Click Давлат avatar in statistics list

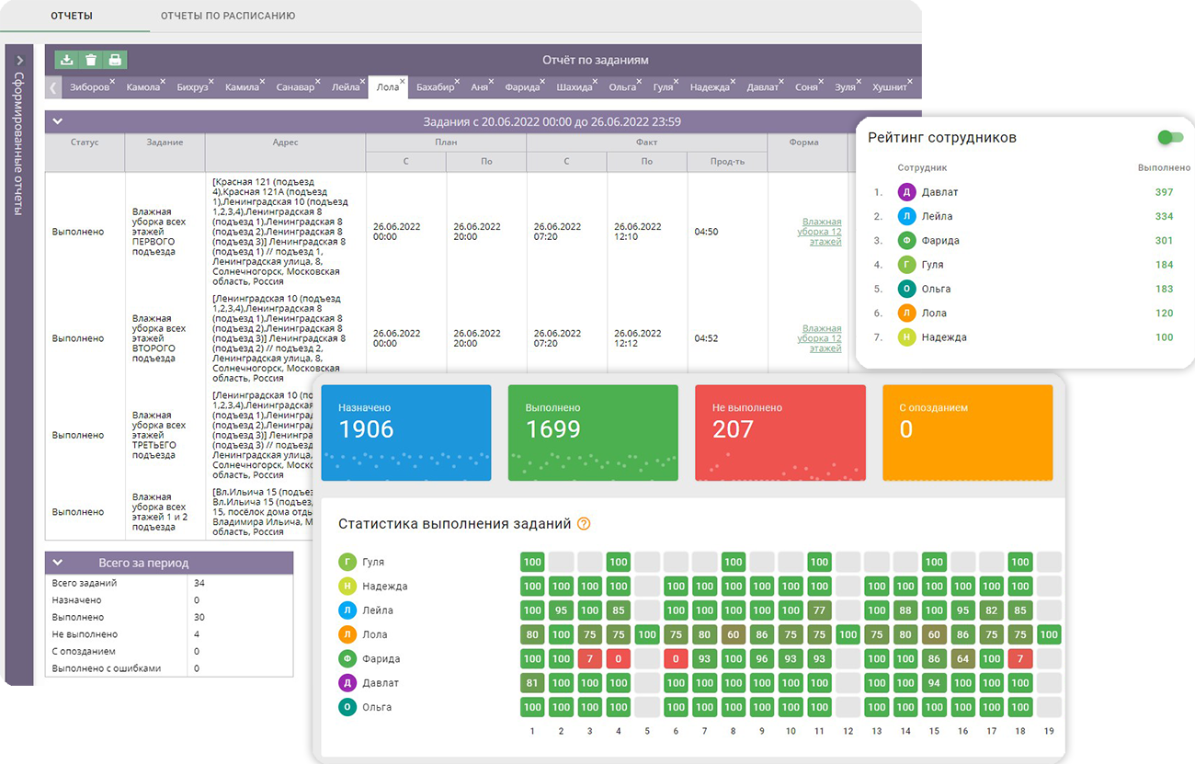coord(347,683)
